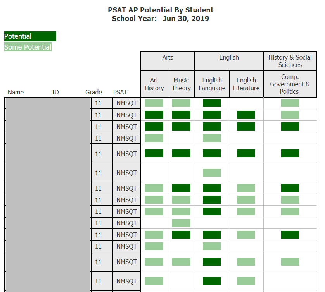Click the Name column label
Screen dimensions: 325x292
pos(16,92)
